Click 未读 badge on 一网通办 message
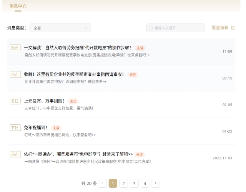The width and height of the screenshot is (246, 192). (140, 154)
